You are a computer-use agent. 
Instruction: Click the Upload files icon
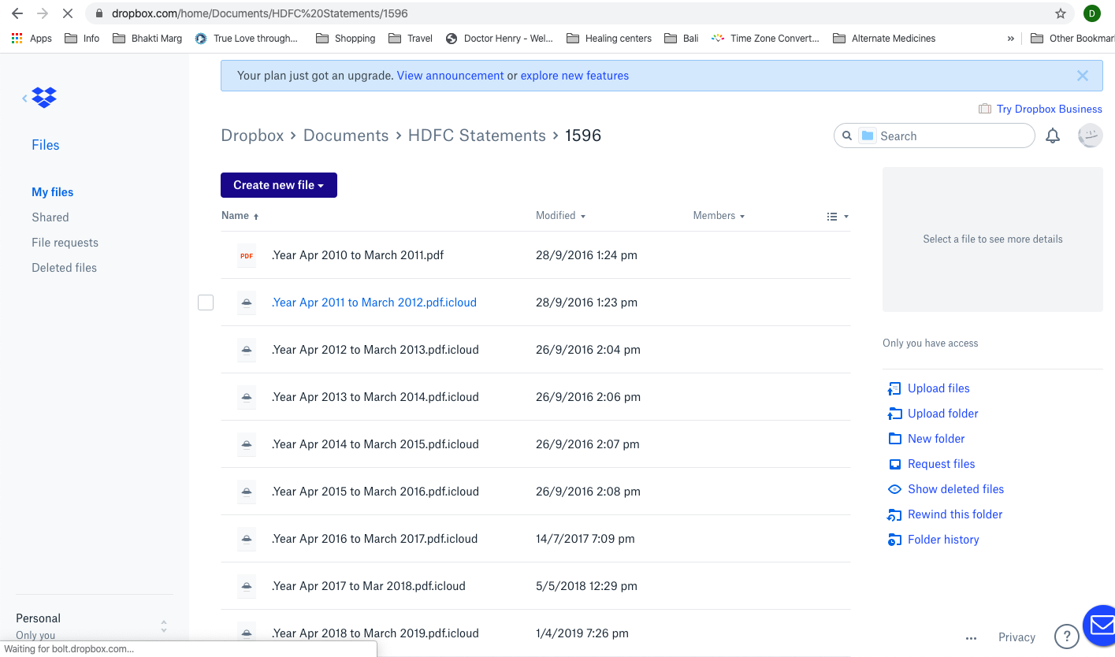894,388
